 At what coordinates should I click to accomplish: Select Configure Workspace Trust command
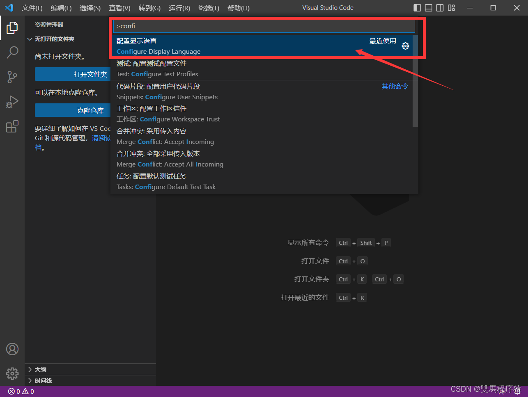262,114
